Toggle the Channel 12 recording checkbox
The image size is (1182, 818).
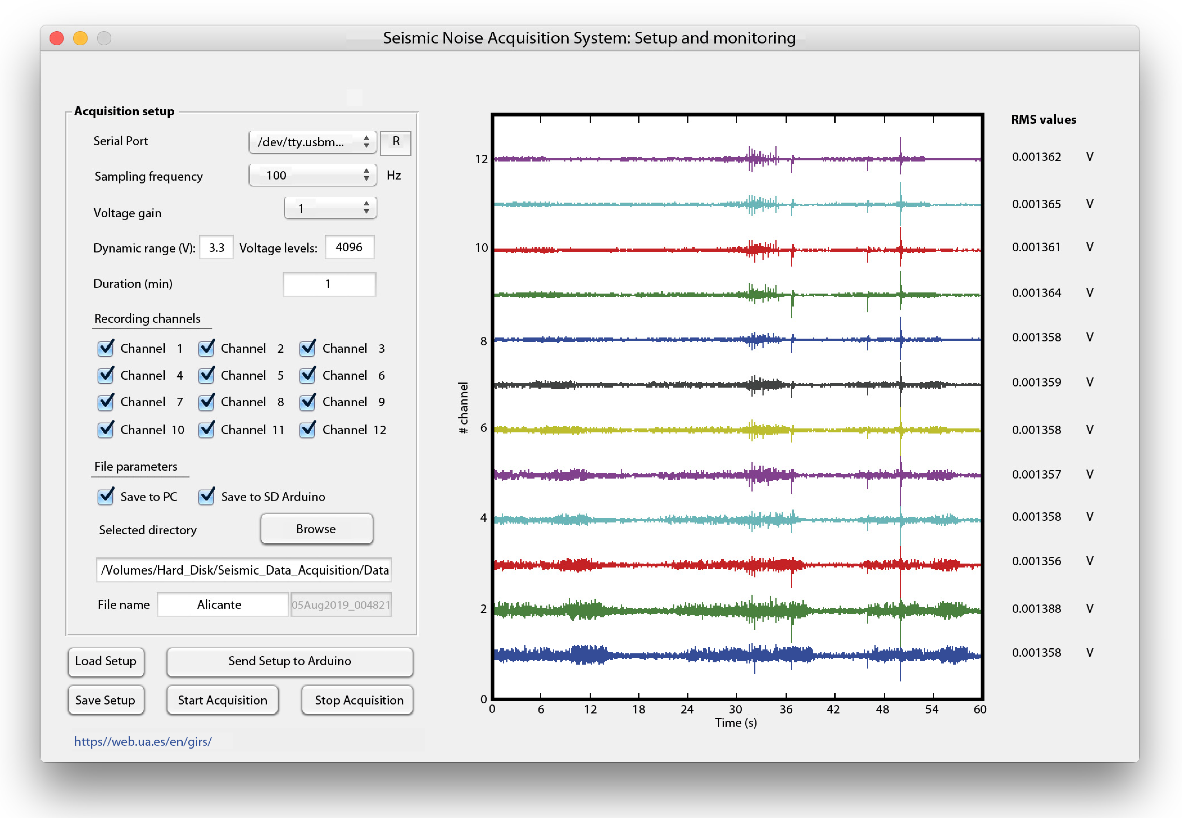[x=307, y=430]
